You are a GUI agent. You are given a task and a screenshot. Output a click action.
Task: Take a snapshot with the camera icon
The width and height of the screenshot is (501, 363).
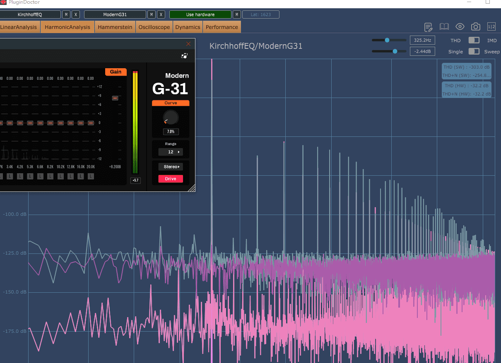(x=476, y=27)
